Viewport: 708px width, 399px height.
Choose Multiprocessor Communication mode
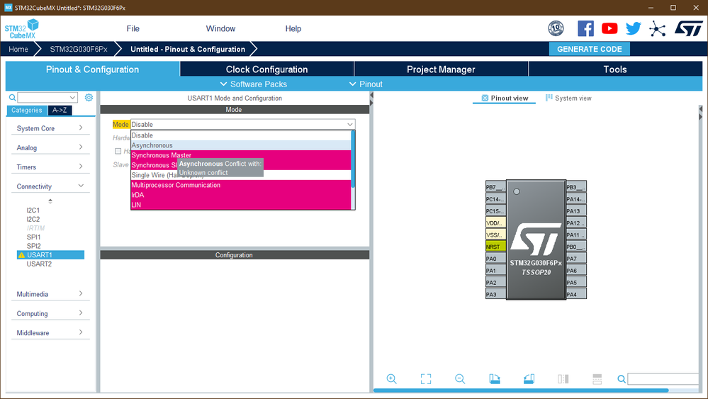point(241,185)
